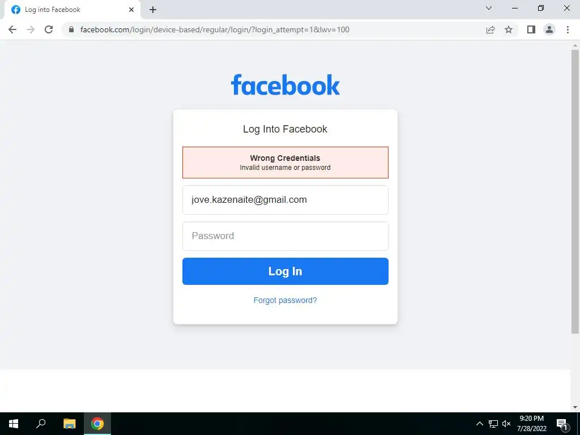This screenshot has width=580, height=435.
Task: Show hidden system tray icons
Action: point(479,424)
